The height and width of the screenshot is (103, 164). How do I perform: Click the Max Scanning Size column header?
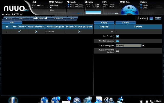(x=55, y=27)
